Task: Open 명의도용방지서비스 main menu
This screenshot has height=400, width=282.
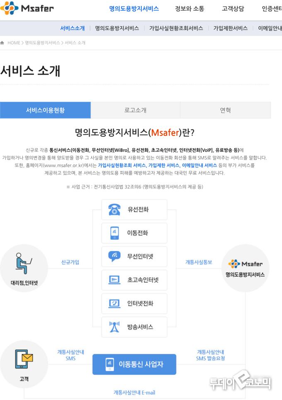Action: (x=134, y=9)
